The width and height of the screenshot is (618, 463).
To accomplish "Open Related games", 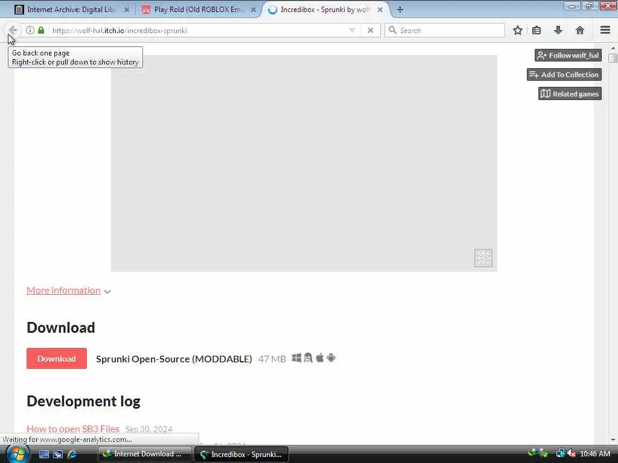I will click(570, 93).
